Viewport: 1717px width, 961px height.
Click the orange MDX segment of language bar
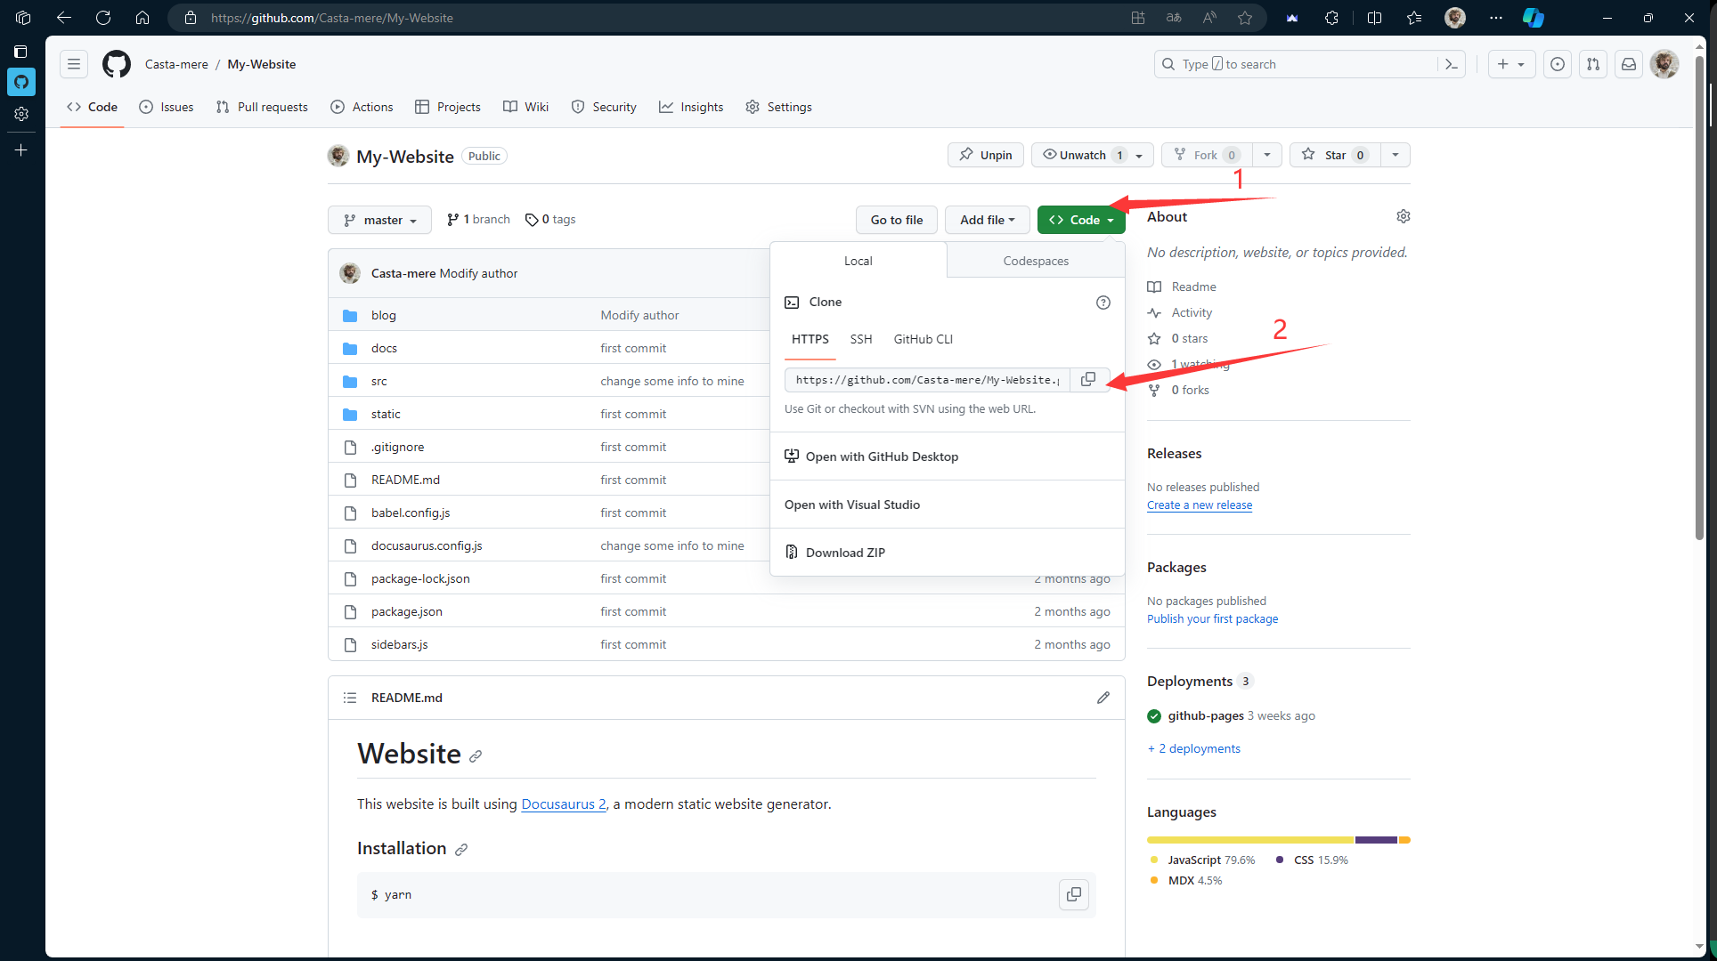pyautogui.click(x=1404, y=840)
